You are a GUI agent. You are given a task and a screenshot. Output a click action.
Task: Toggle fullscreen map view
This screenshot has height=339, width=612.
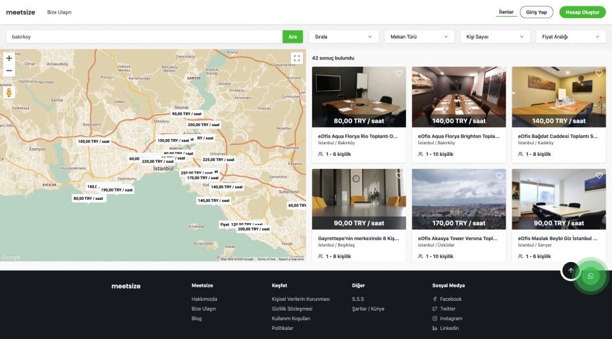[297, 58]
